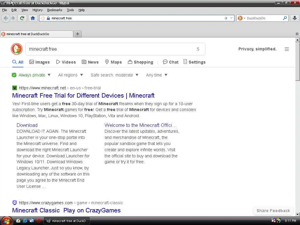
Task: Click the minecraft.net creeper favicon
Action: pos(15,88)
